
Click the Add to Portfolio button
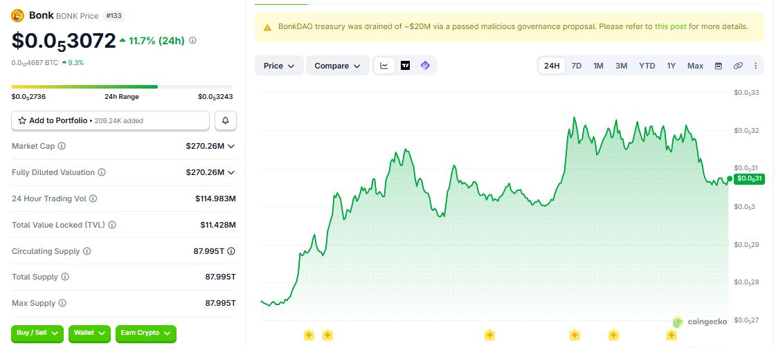[x=110, y=120]
